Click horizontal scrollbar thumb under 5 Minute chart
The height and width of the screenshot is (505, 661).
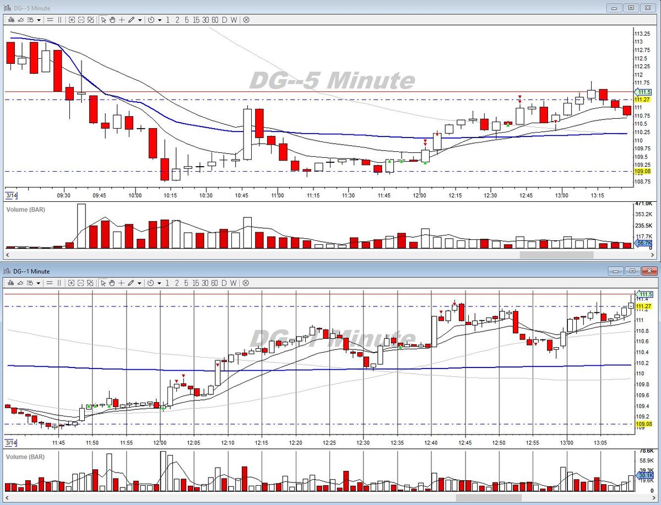coord(557,255)
